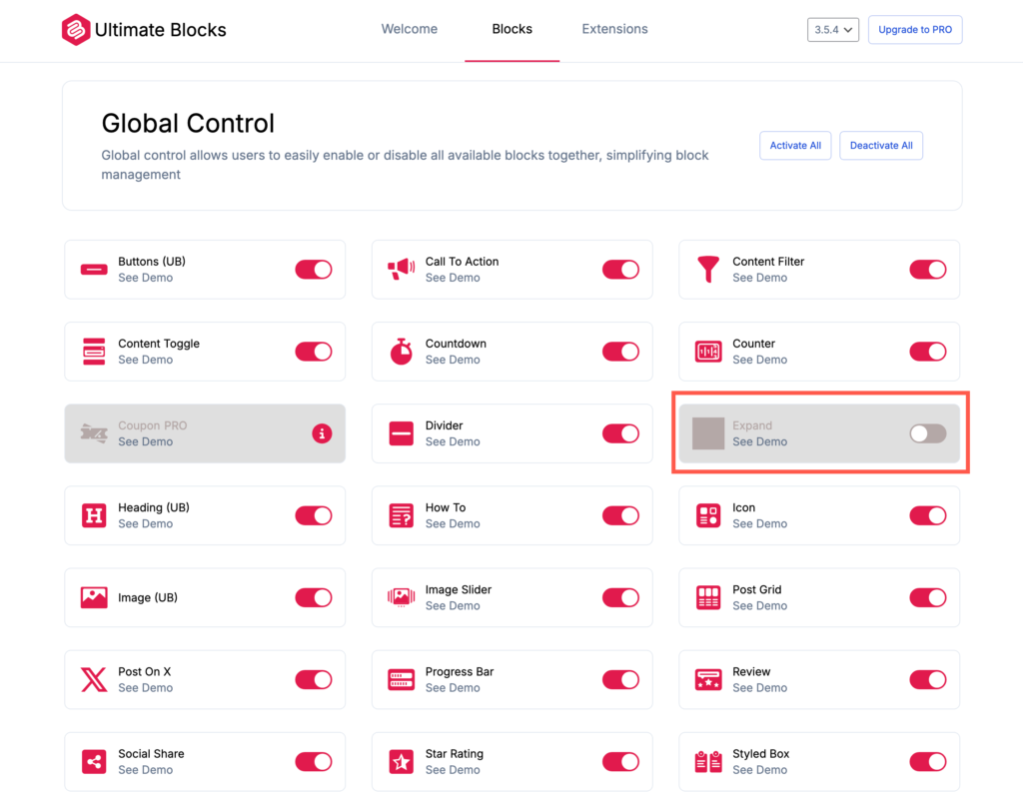Click the Call To Action megaphone icon
Viewport: 1023px width, 810px height.
pyautogui.click(x=401, y=270)
